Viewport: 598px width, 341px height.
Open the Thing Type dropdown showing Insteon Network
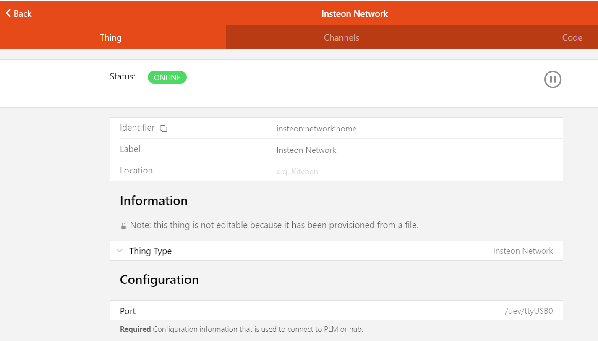[523, 250]
